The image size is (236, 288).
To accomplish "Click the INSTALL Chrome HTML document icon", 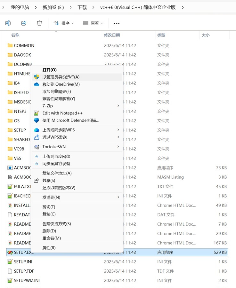I will (x=10, y=205).
